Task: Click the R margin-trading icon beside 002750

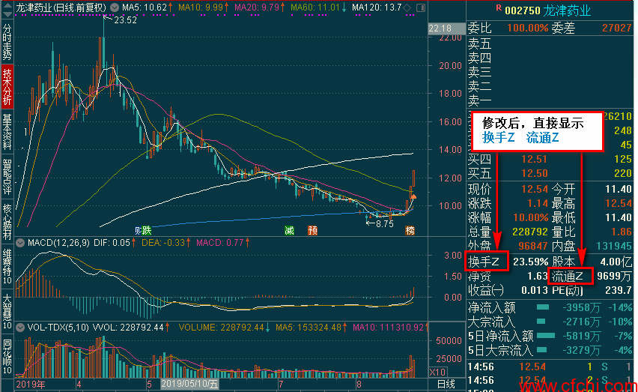Action: (499, 7)
